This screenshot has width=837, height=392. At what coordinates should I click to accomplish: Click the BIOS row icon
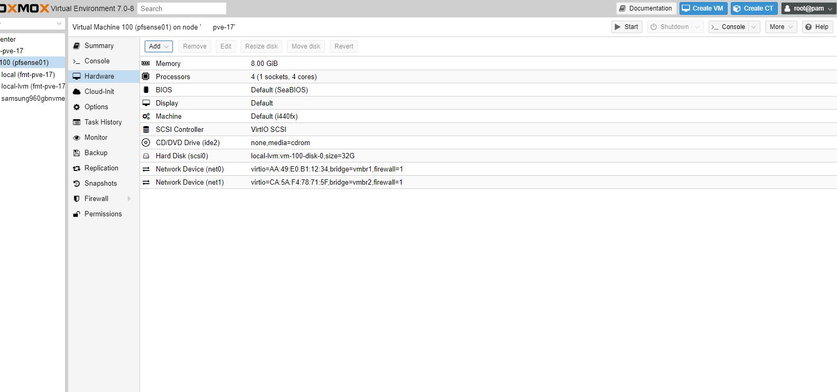pyautogui.click(x=146, y=90)
